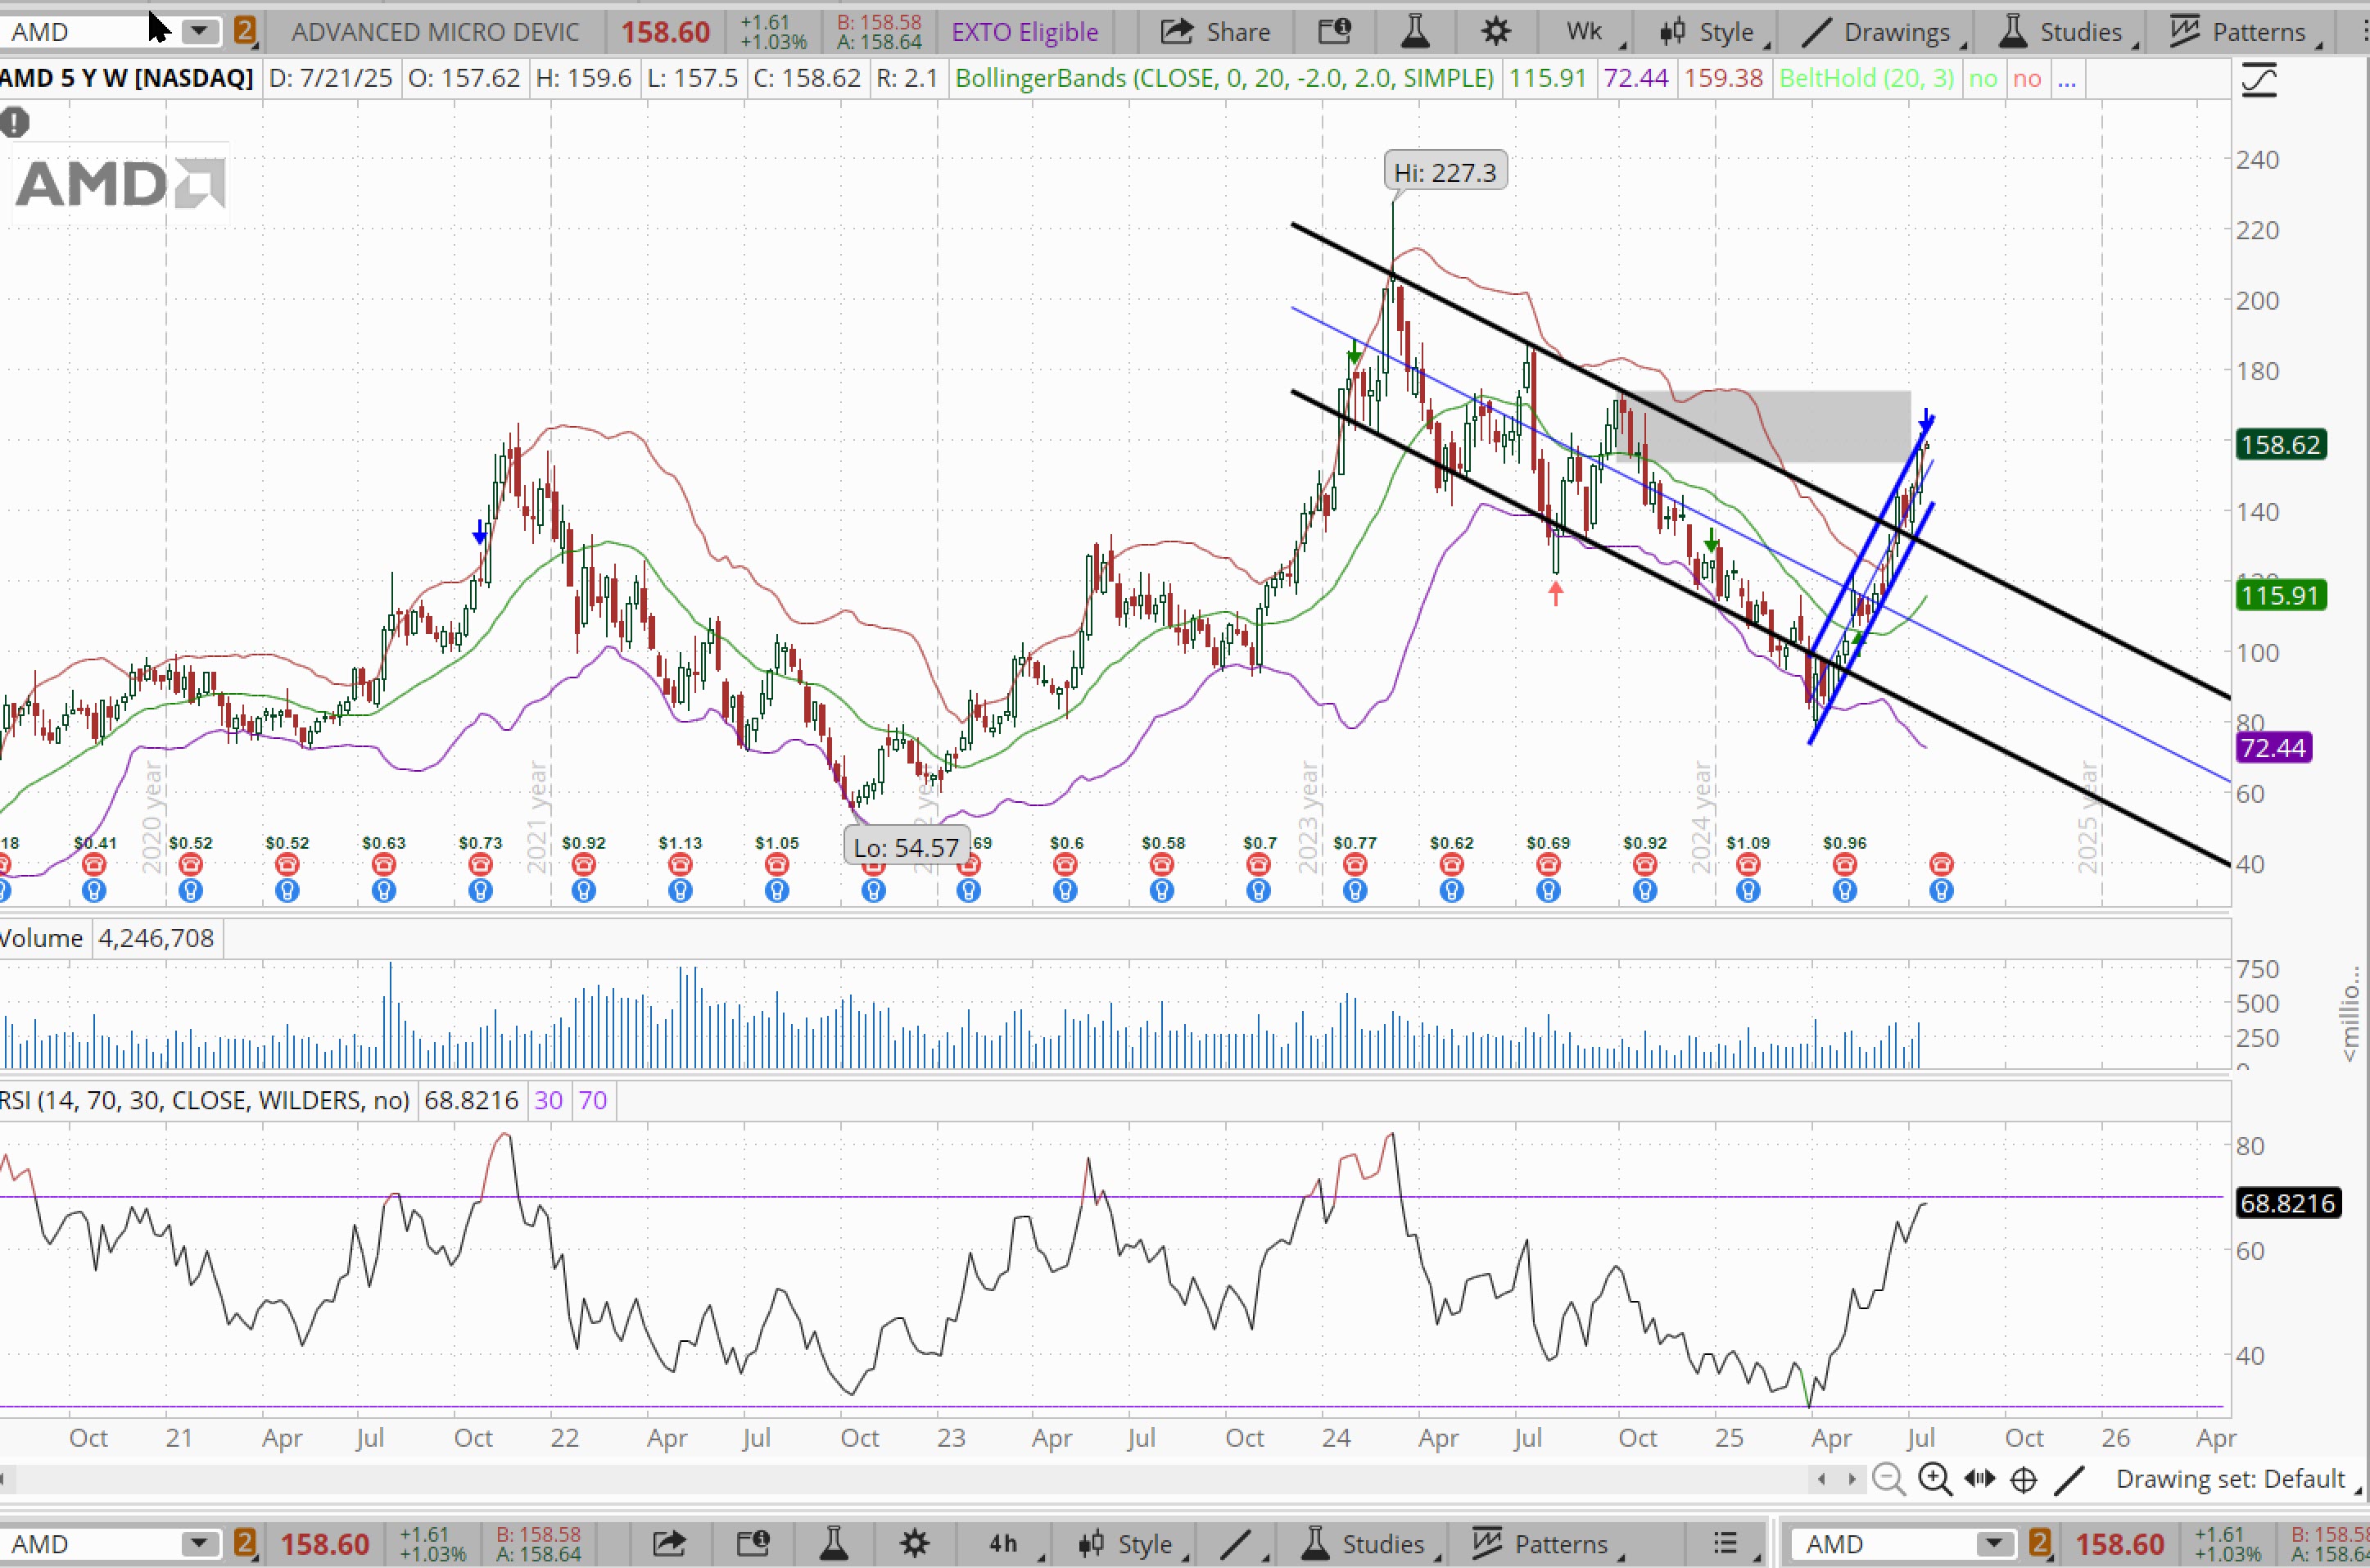2370x1568 pixels.
Task: Click the orange link color 2 in bottom-left bar
Action: pos(245,1543)
